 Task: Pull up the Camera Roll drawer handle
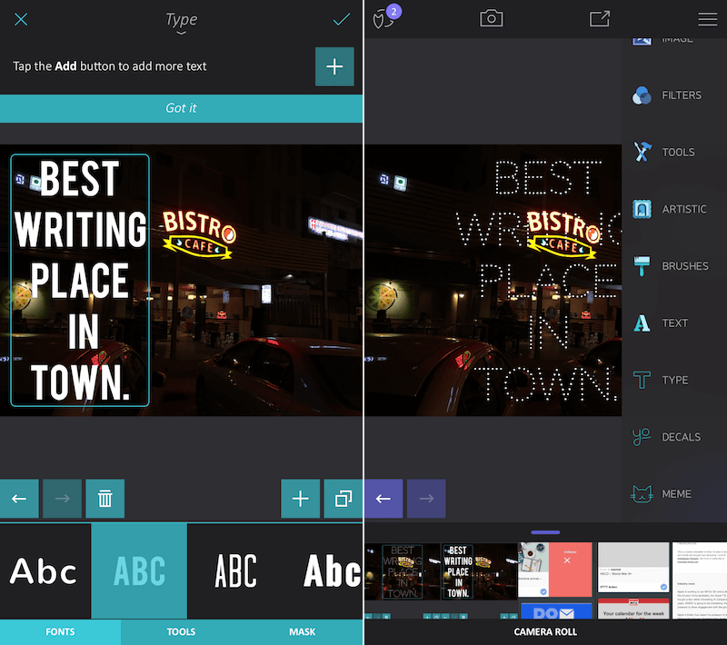pos(545,532)
